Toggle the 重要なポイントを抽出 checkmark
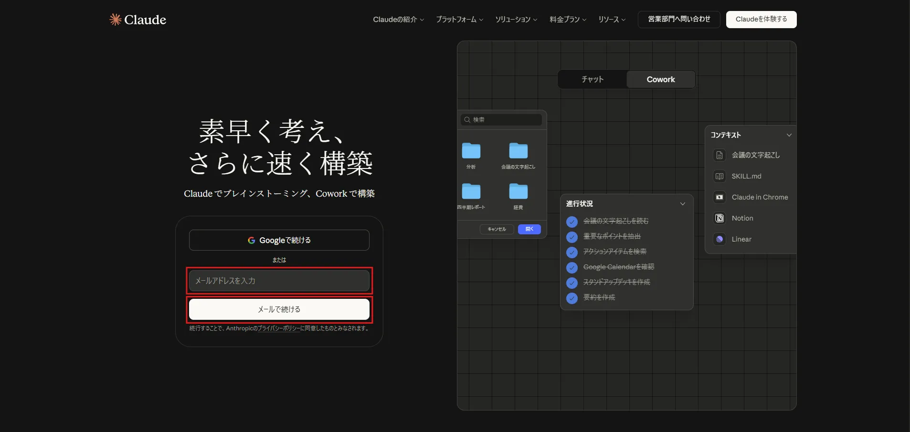910x432 pixels. point(572,237)
